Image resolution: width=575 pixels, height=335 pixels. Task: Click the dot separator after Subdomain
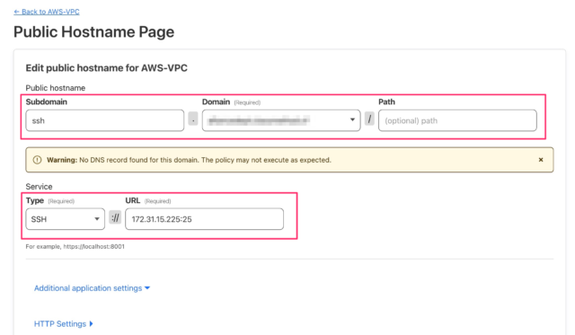click(193, 119)
